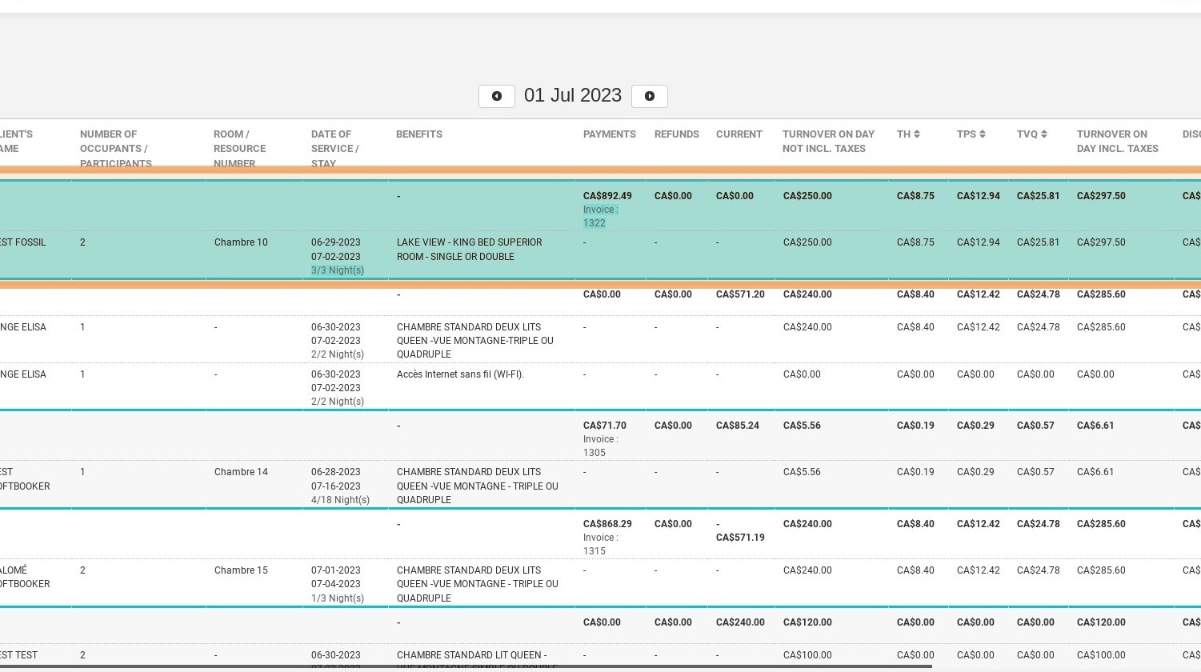The image size is (1201, 672).
Task: Click TH value CA$0.19 in Chambre 14 row
Action: coord(915,472)
